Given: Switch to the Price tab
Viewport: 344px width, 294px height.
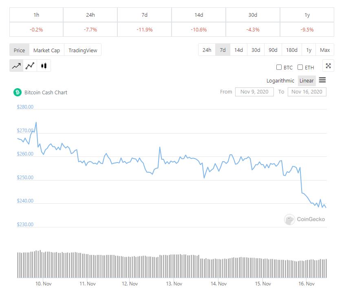Looking at the screenshot, I should point(19,50).
